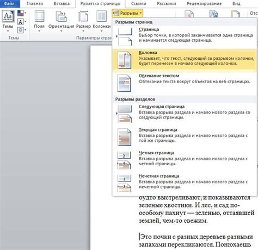
Task: Open theme effects button
Action: tap(22, 30)
